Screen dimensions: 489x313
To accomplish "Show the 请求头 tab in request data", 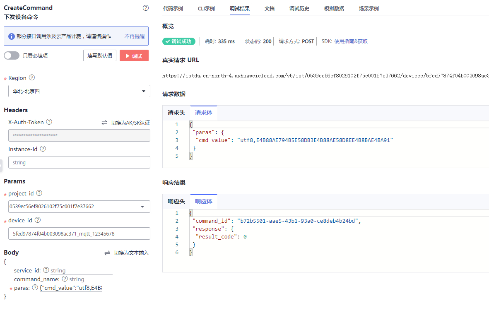I will point(176,113).
